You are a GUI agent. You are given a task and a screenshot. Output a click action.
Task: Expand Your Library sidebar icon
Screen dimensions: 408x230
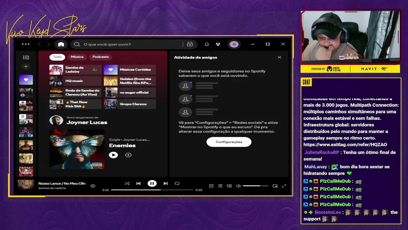26,57
